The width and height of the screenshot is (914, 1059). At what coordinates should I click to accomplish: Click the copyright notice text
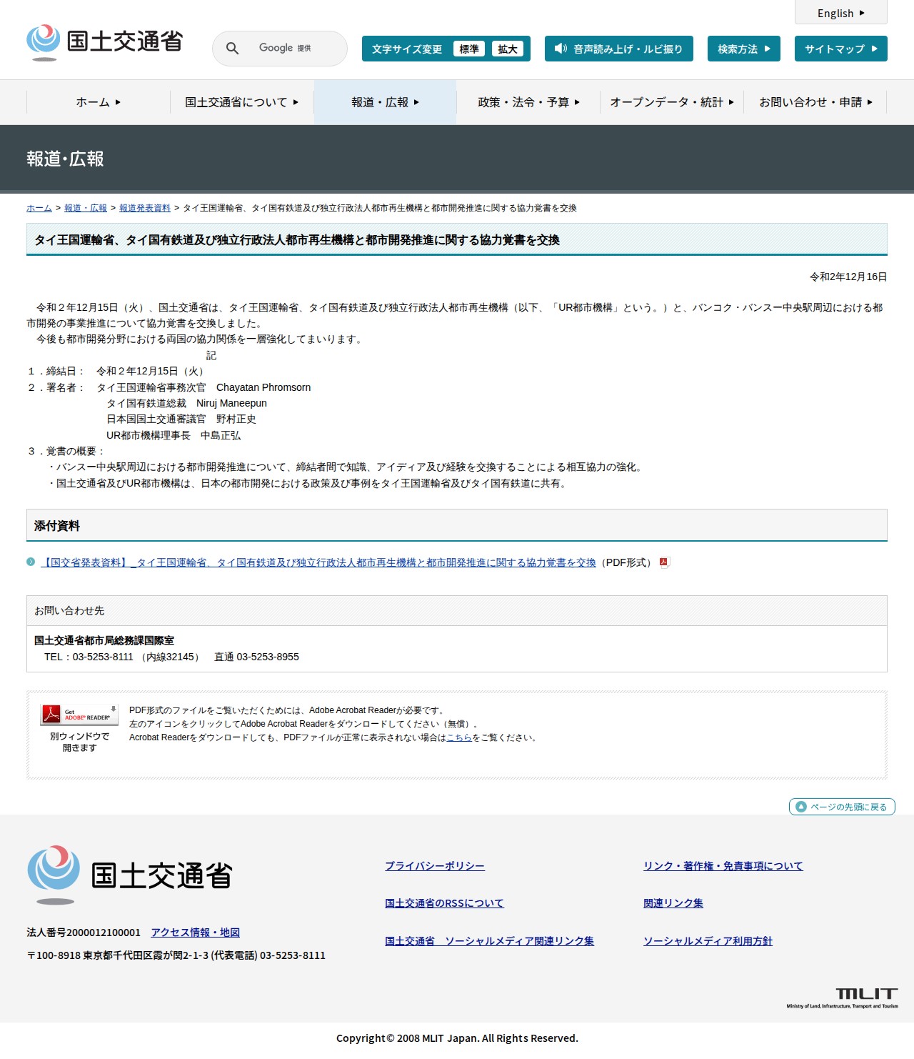(x=457, y=1038)
